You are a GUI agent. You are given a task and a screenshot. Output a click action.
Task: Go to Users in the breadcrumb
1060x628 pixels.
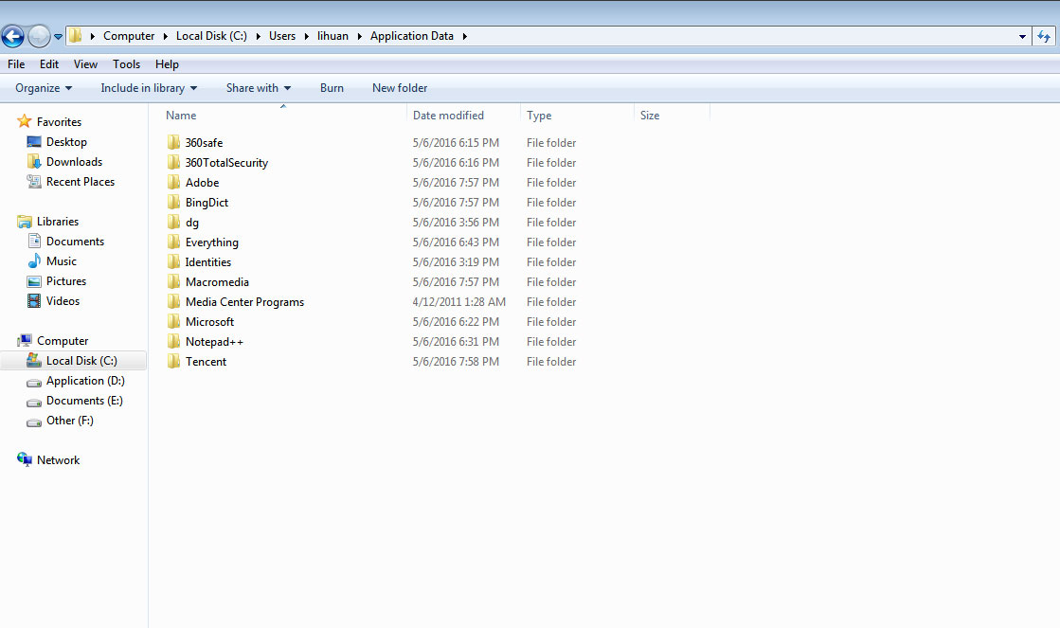pyautogui.click(x=282, y=37)
